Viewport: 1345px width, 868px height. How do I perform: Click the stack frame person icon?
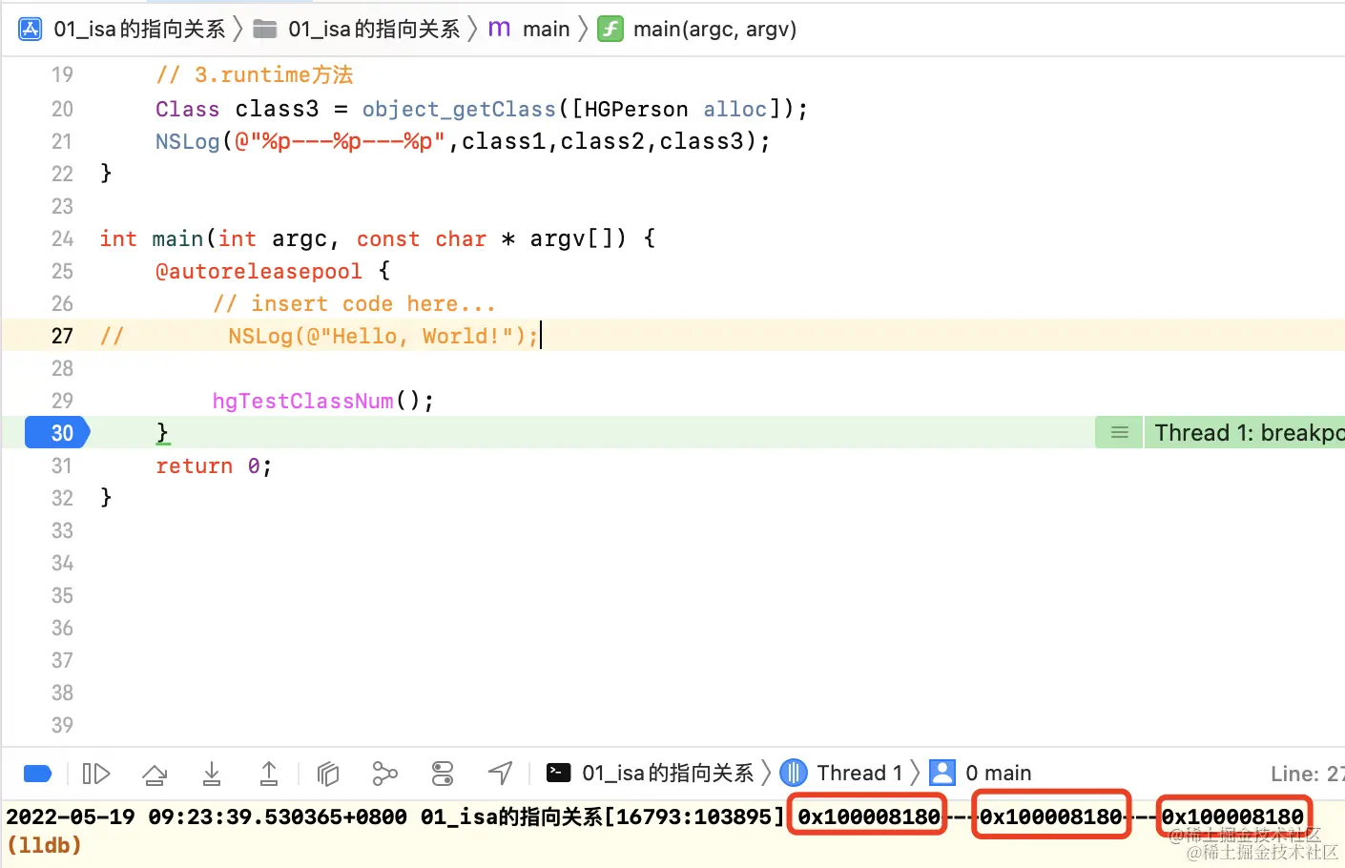[x=942, y=774]
